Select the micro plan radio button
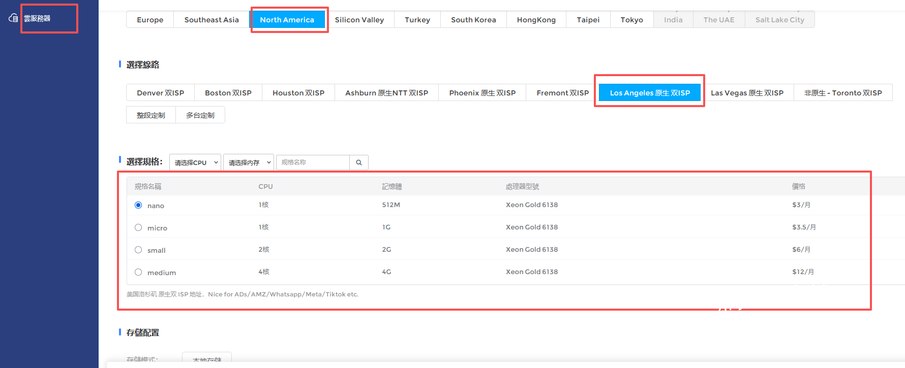Screen dimensions: 905x368 coord(138,227)
